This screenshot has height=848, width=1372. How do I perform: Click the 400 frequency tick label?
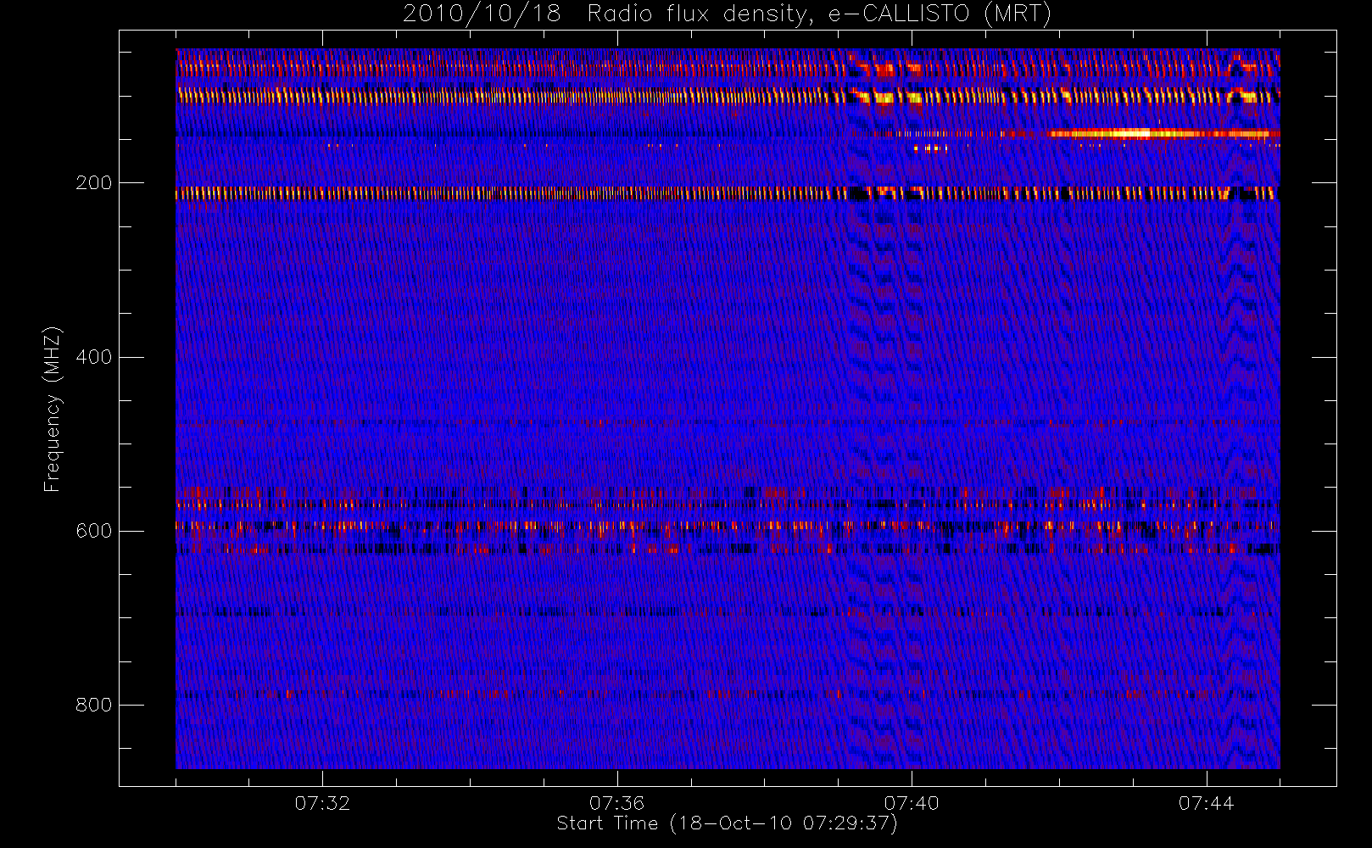coord(93,357)
